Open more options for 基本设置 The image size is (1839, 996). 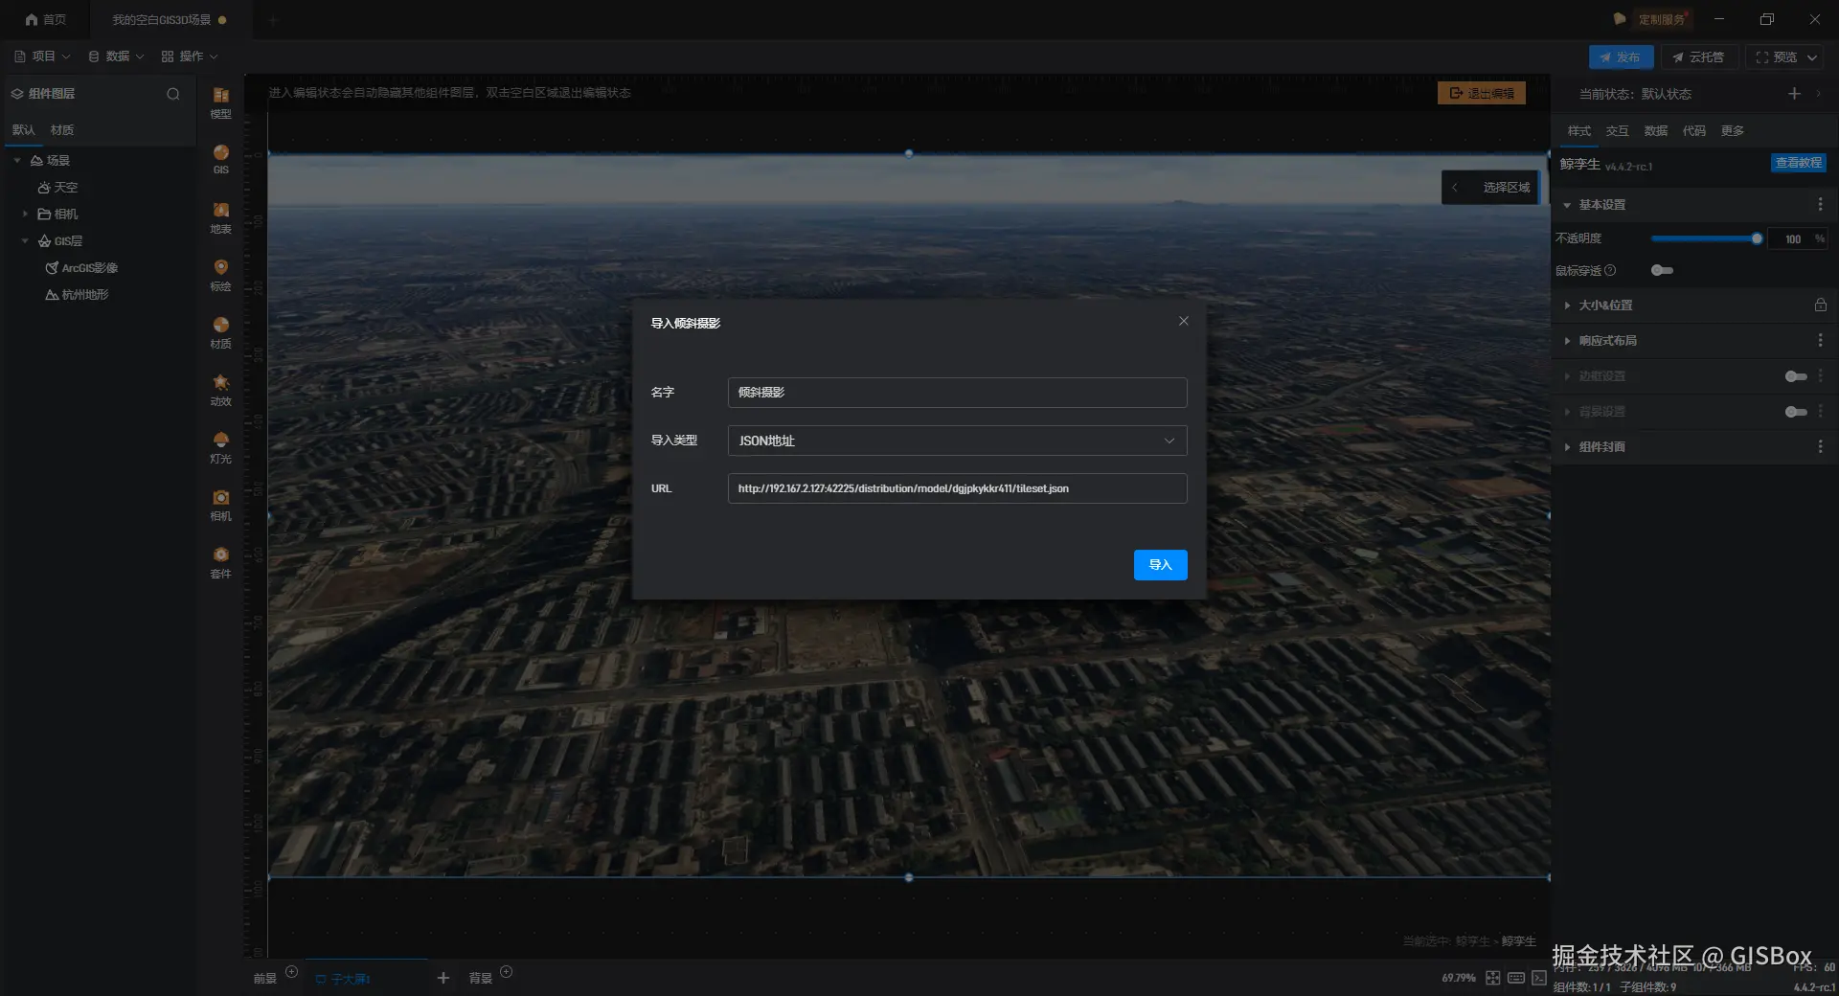tap(1820, 205)
